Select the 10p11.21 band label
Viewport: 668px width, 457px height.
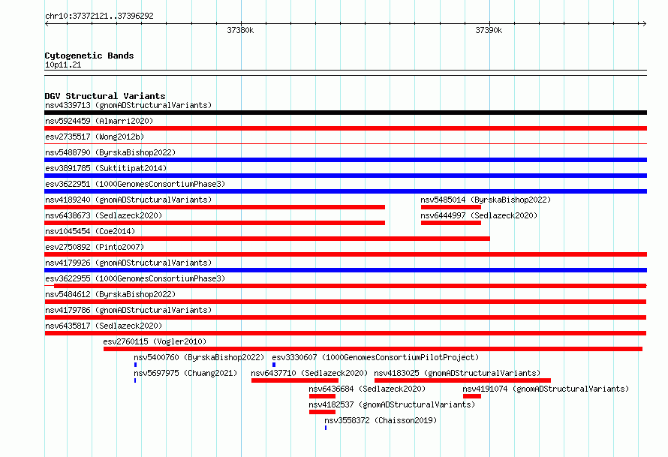point(63,65)
